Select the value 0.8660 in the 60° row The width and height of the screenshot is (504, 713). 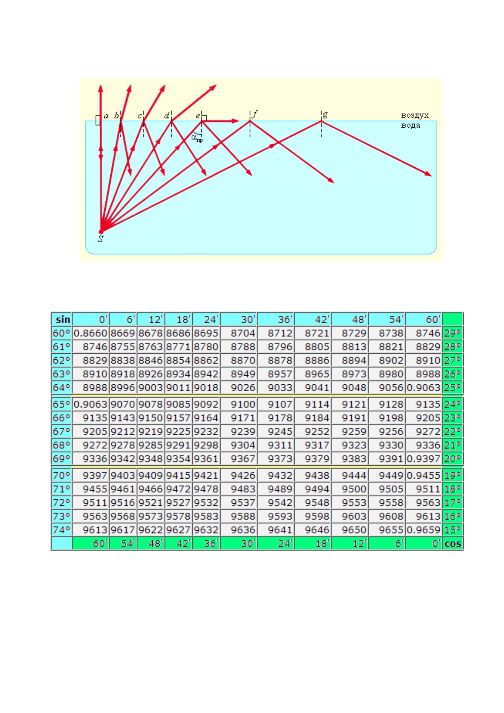coord(90,333)
